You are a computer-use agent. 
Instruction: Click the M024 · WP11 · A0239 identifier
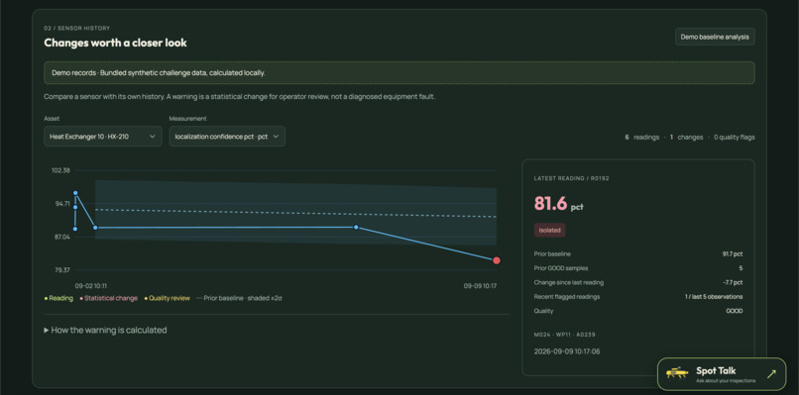565,335
